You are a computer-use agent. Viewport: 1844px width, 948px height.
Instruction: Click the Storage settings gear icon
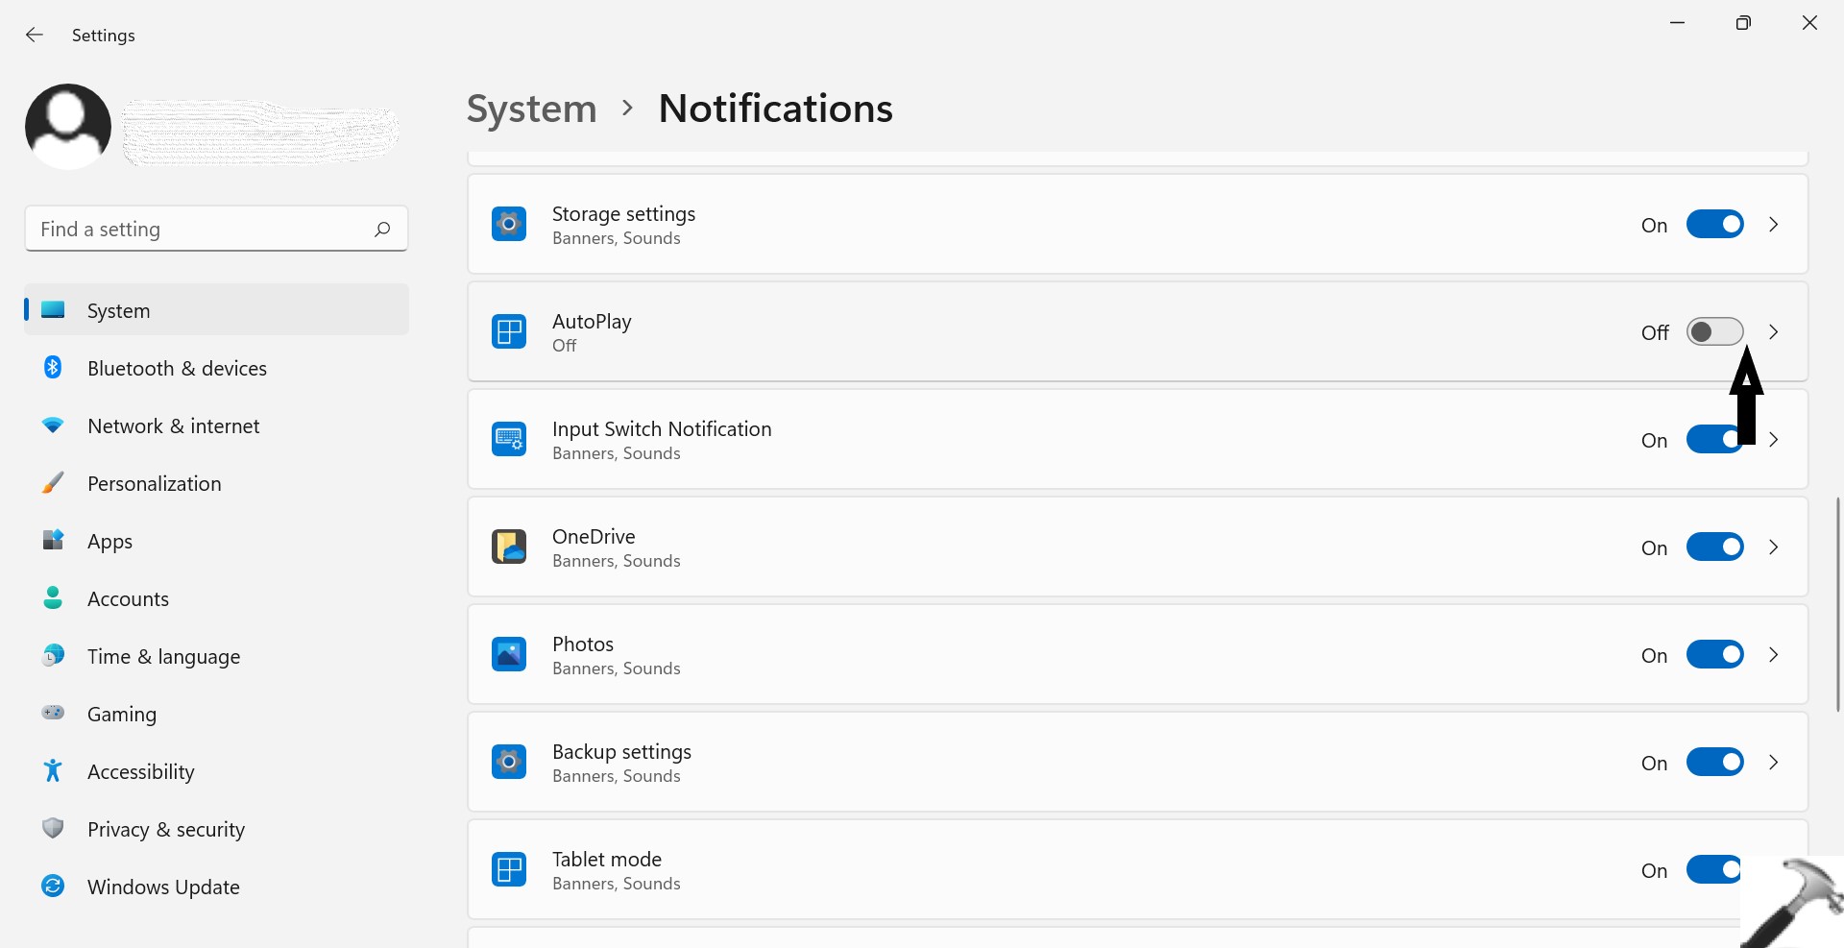click(509, 225)
